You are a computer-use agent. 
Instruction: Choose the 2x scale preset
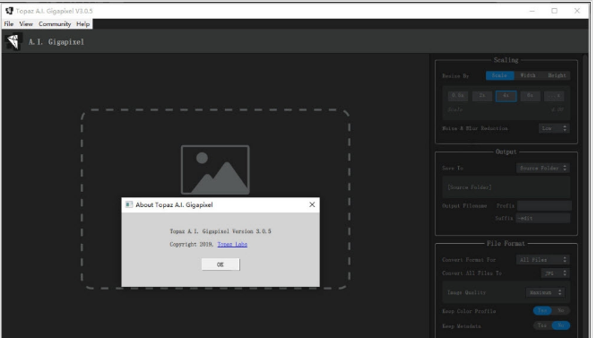click(x=482, y=96)
